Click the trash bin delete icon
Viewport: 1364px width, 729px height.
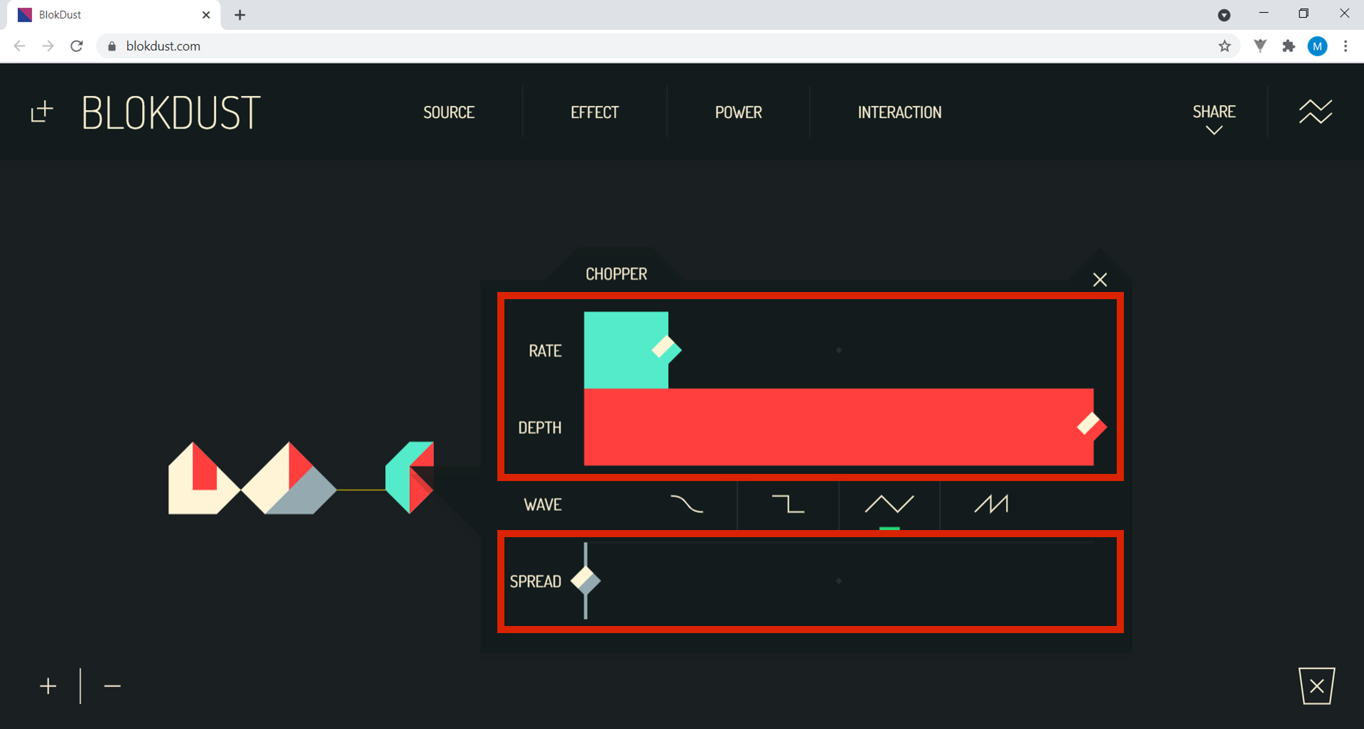pos(1317,686)
